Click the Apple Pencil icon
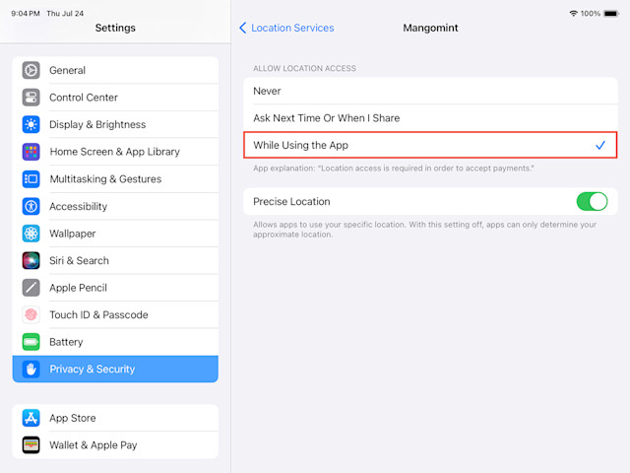This screenshot has width=630, height=473. [31, 288]
